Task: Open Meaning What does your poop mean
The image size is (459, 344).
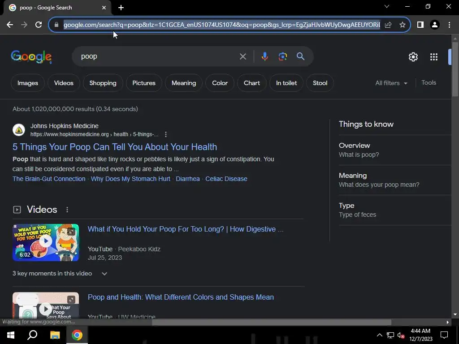Action: tap(395, 180)
